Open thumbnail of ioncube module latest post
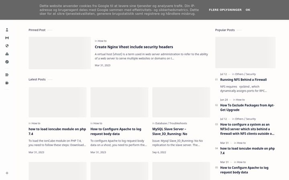 pos(57,102)
